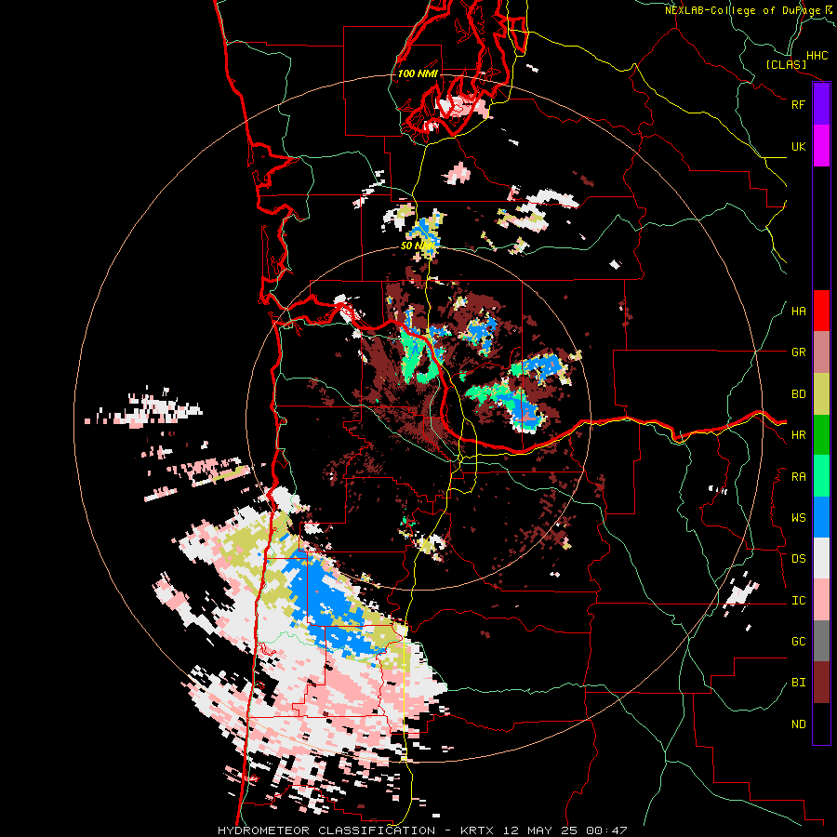Screen dimensions: 837x837
Task: Select the BD olive-yellow legend swatch
Action: [821, 394]
